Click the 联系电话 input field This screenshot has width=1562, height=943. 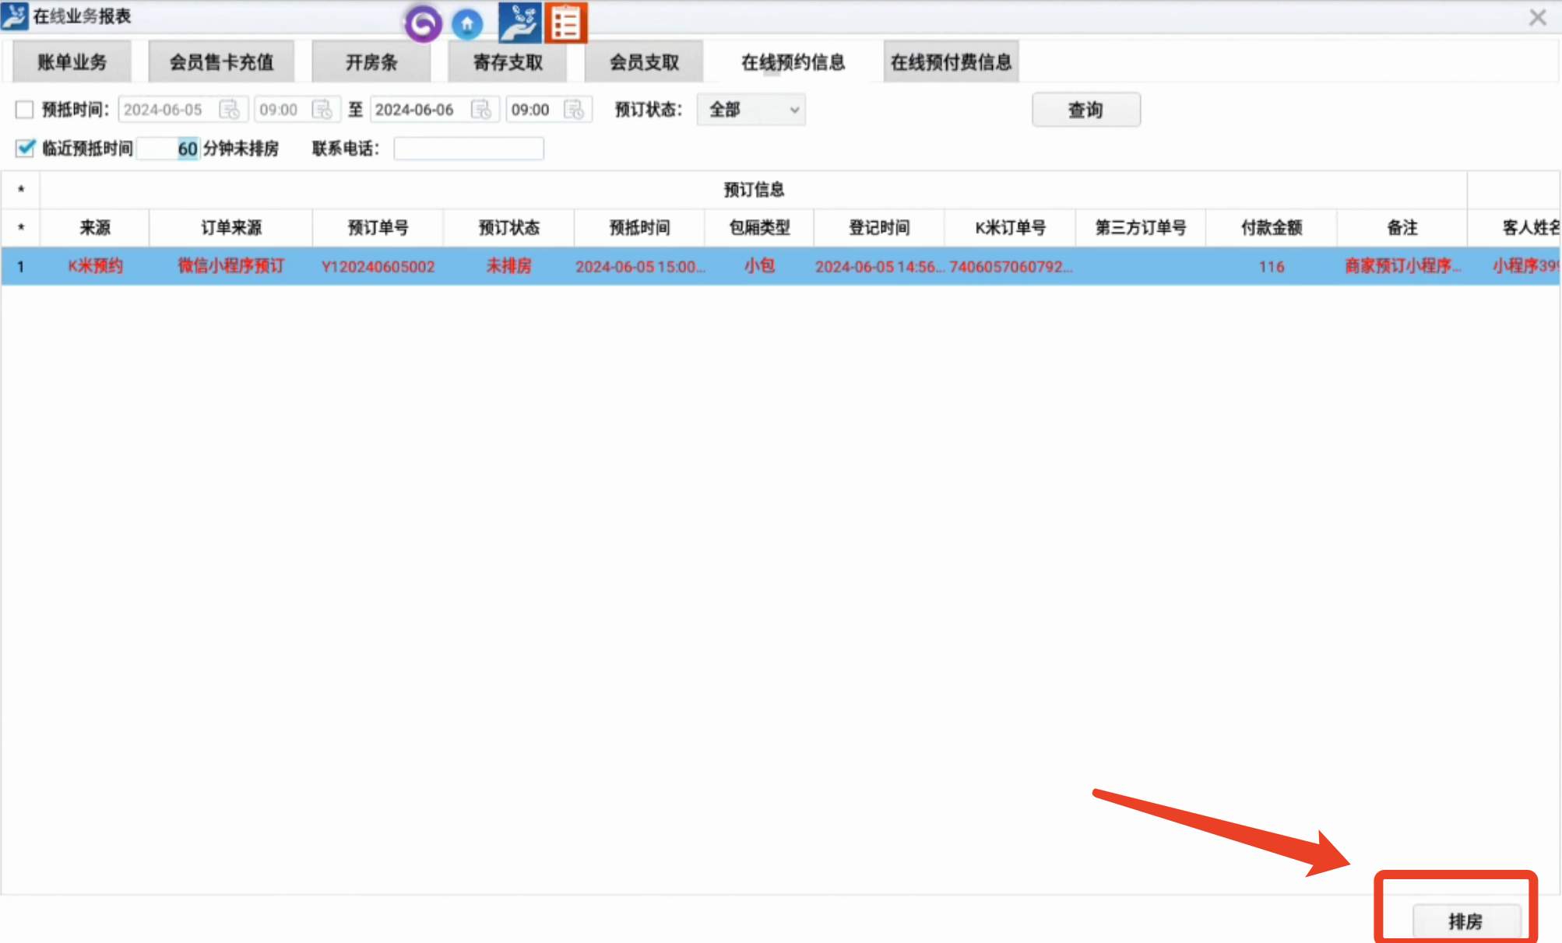pyautogui.click(x=469, y=149)
